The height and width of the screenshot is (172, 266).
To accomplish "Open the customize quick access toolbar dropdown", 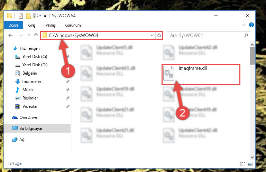I will (x=45, y=16).
